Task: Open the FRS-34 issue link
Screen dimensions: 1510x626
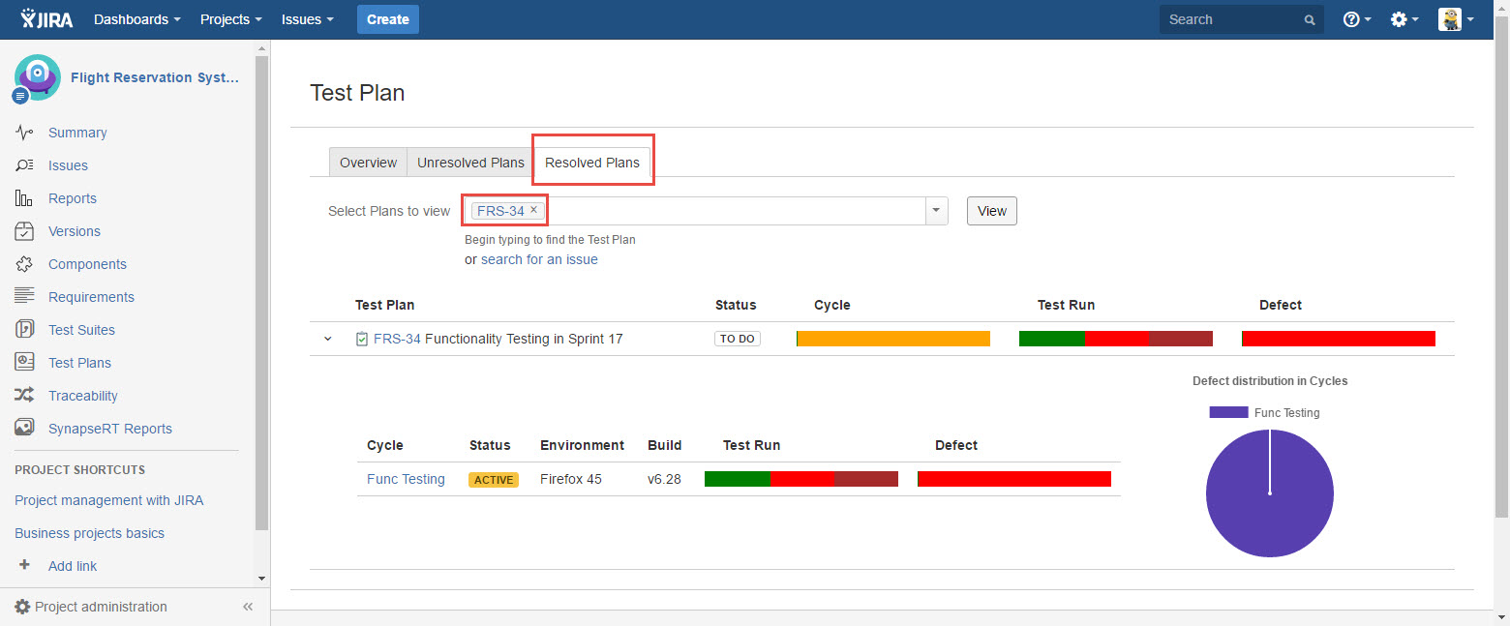Action: pyautogui.click(x=397, y=339)
